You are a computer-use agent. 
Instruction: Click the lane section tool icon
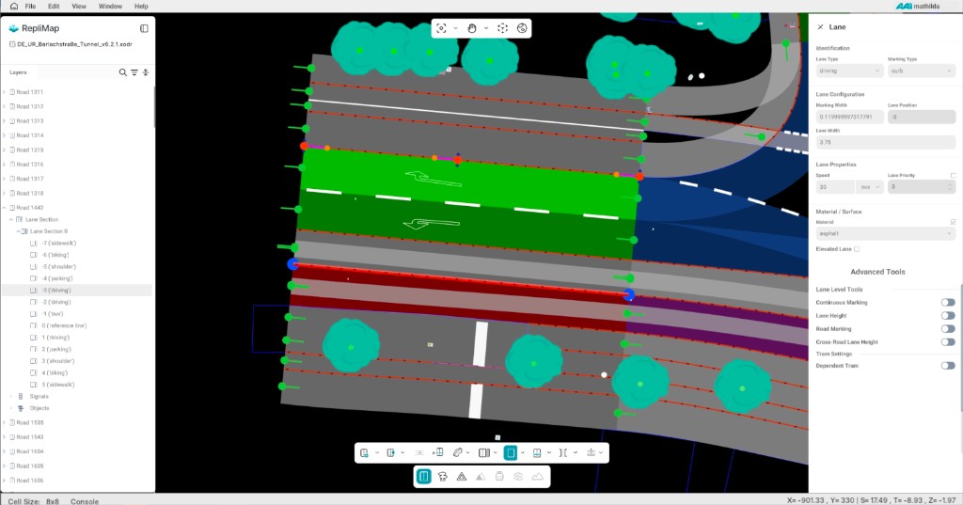[484, 452]
